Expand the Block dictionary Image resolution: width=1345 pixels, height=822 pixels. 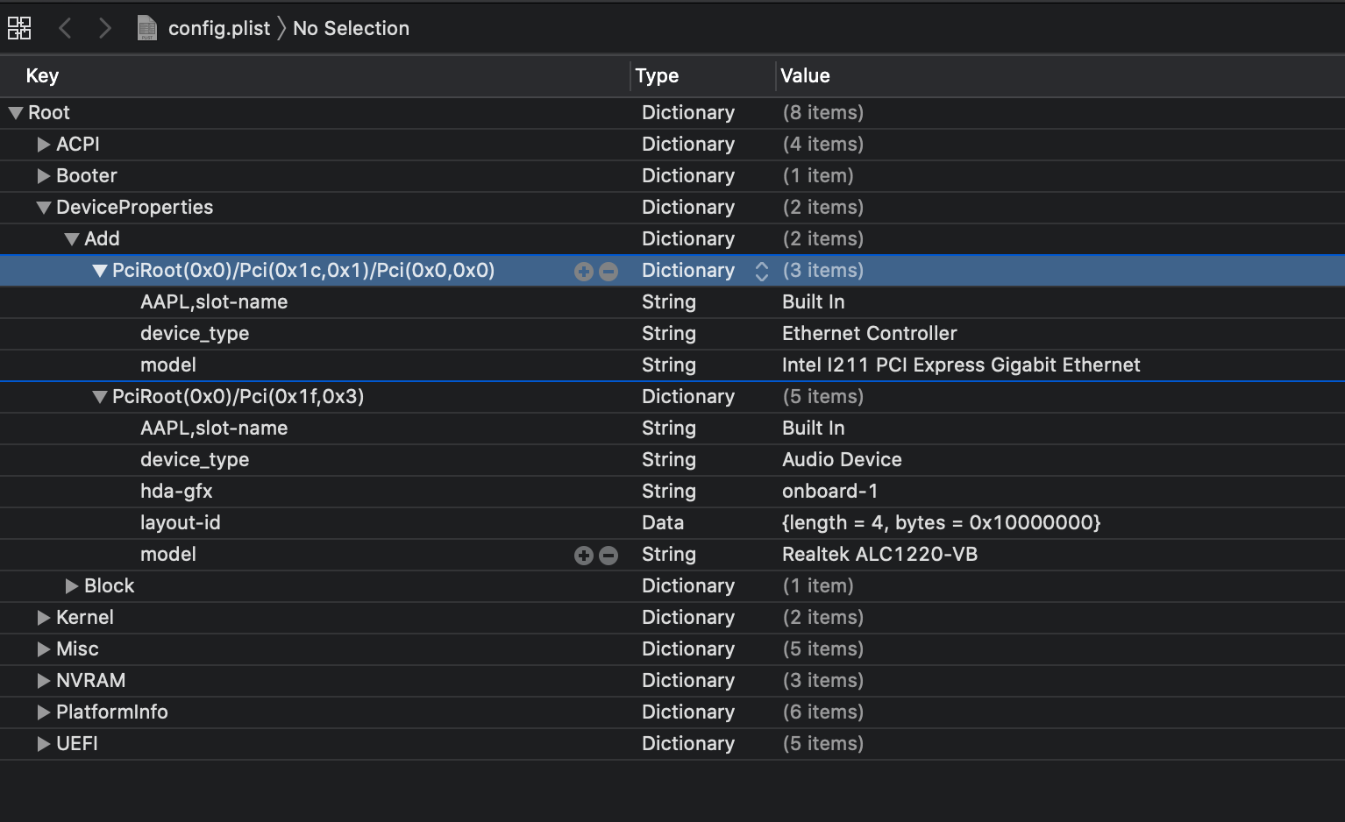tap(72, 586)
